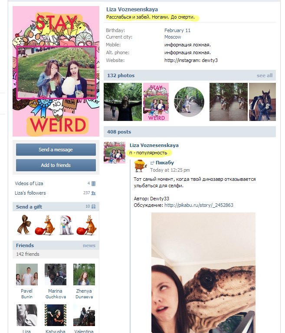285x333 pixels.
Task: Click the videos film icon beside count 4
Action: coord(93,183)
